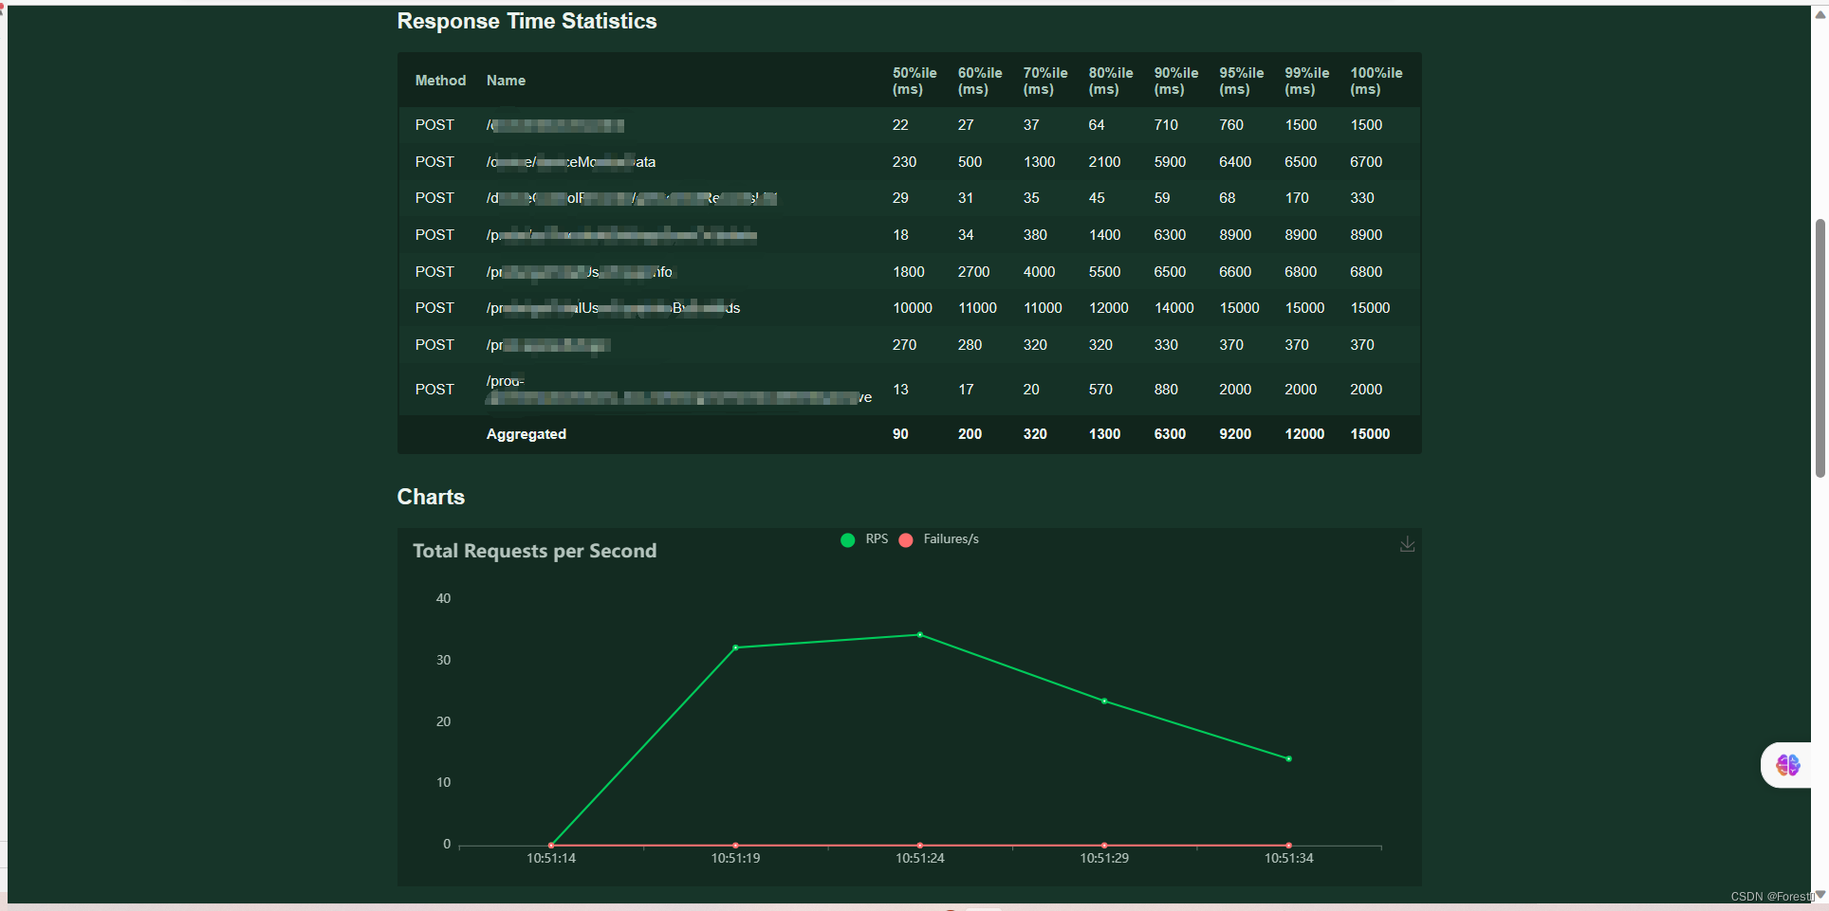Image resolution: width=1829 pixels, height=911 pixels.
Task: Click the Method column header
Action: point(440,81)
